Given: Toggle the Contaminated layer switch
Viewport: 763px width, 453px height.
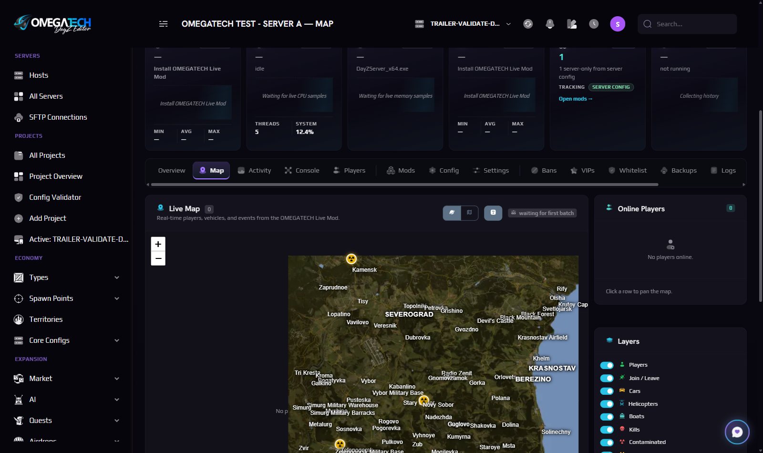Looking at the screenshot, I should pos(607,443).
